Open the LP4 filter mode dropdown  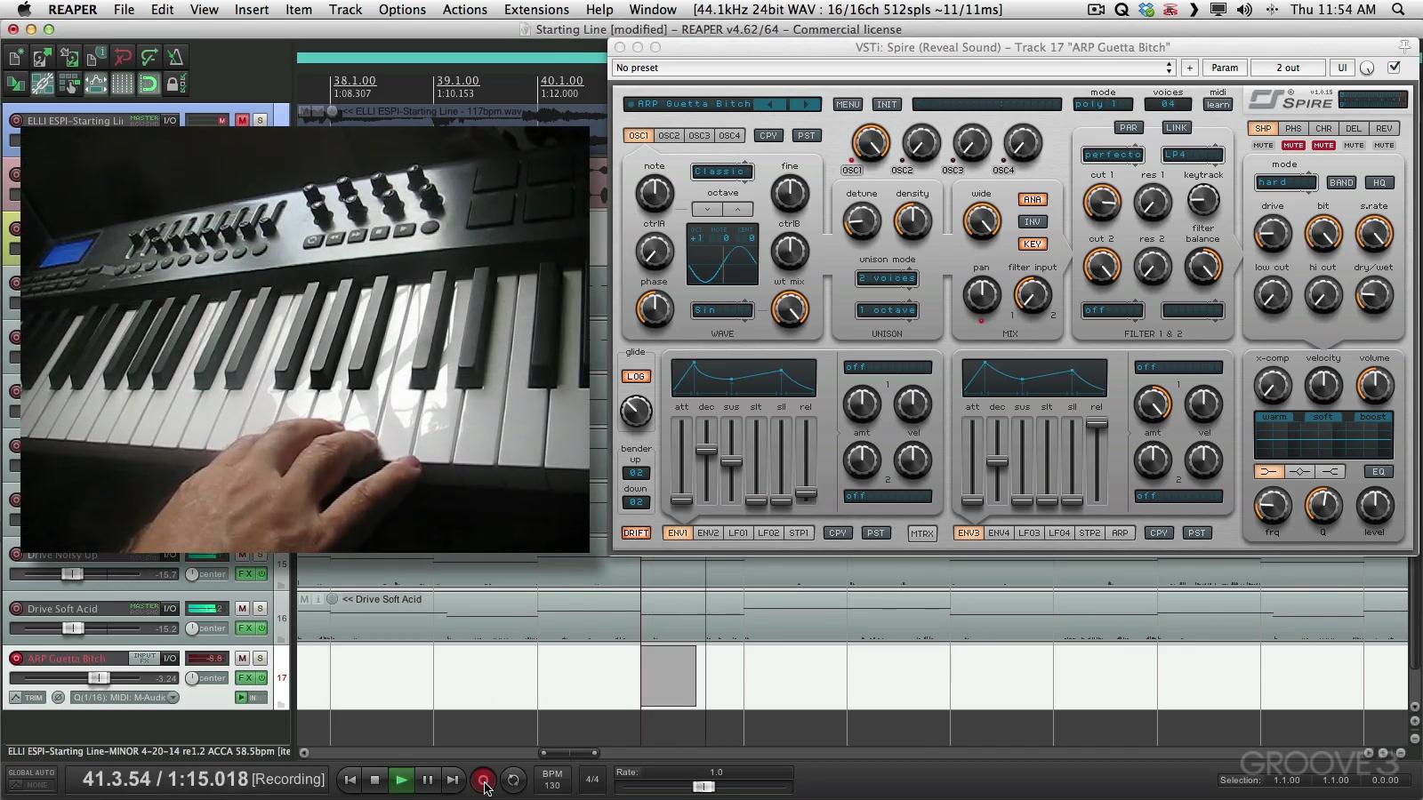click(x=1193, y=155)
